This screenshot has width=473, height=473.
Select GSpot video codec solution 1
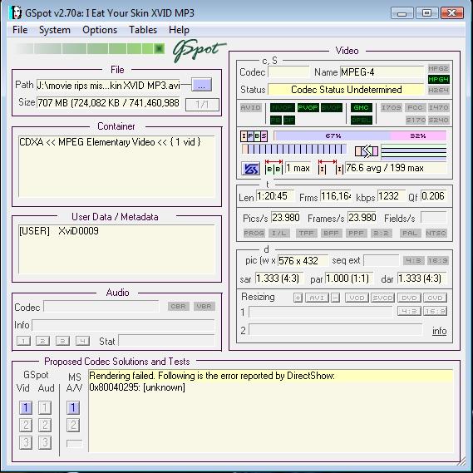(26, 408)
